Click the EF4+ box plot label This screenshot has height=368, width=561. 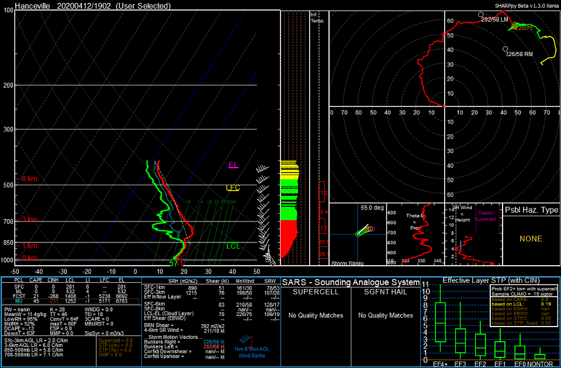[x=441, y=364]
